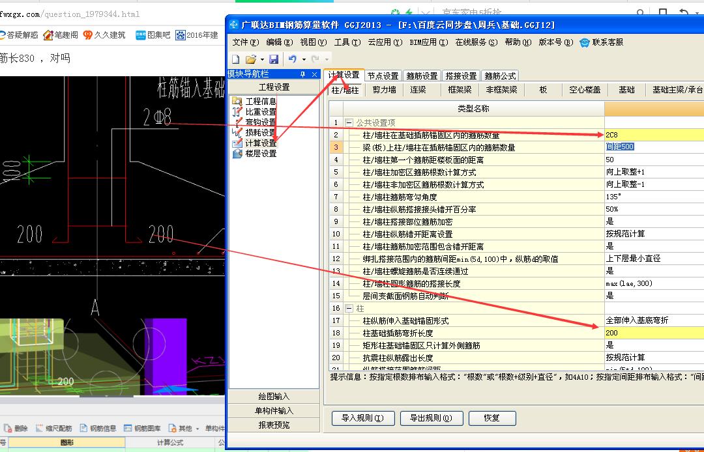This screenshot has height=452, width=704.
Task: Click the 工程设置 section header
Action: pos(274,87)
